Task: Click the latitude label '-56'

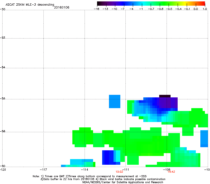Action: [3, 98]
